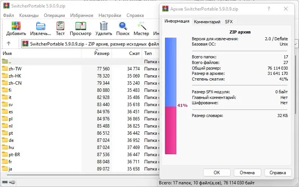Sort by the Размер column header
Image resolution: width=299 pixels, height=187 pixels.
pyautogui.click(x=97, y=53)
